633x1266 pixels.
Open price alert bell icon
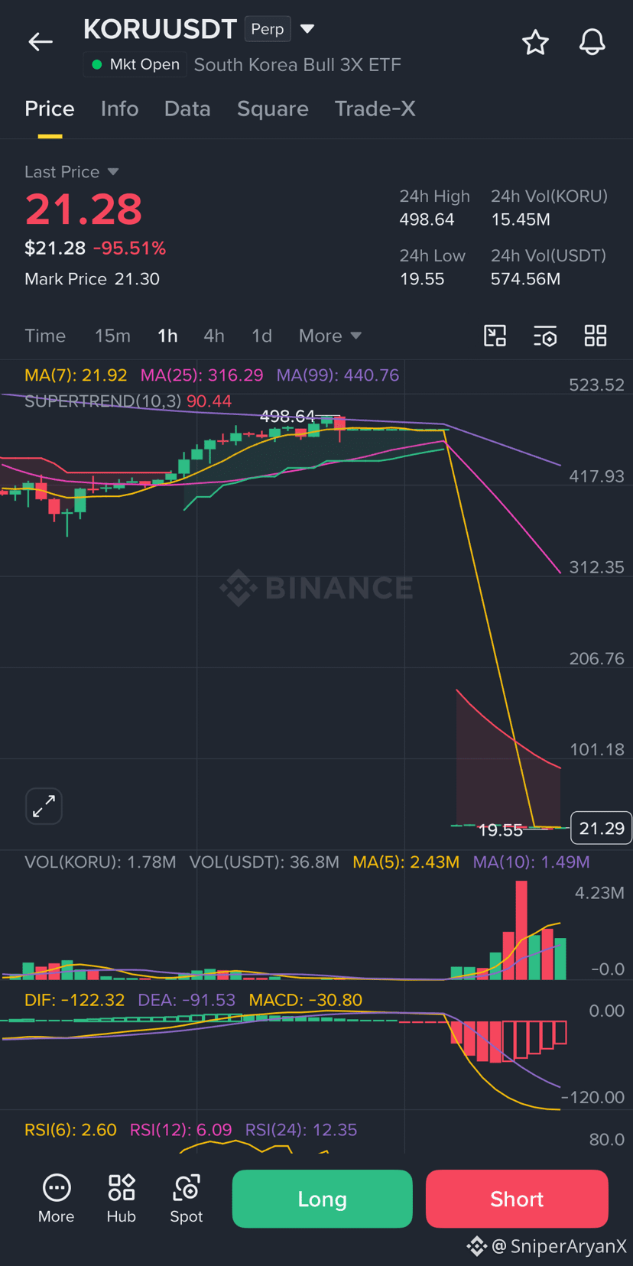point(592,42)
